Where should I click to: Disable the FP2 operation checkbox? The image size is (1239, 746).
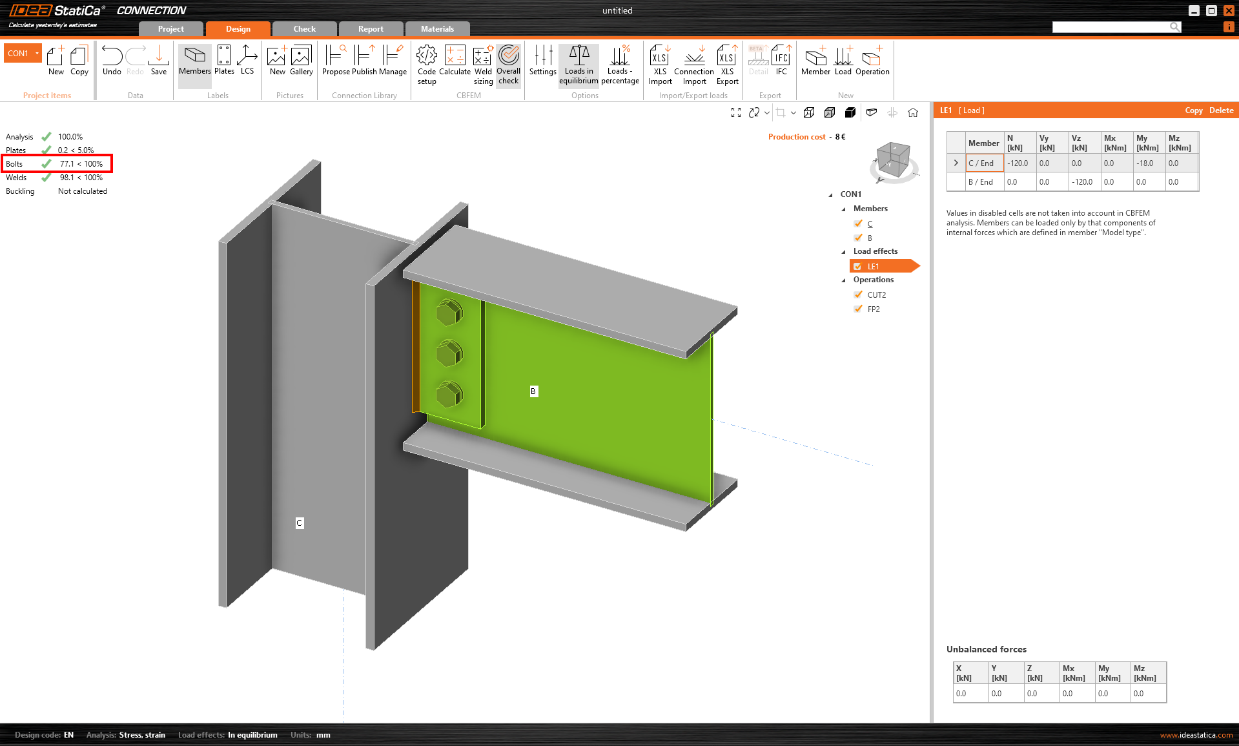[858, 309]
